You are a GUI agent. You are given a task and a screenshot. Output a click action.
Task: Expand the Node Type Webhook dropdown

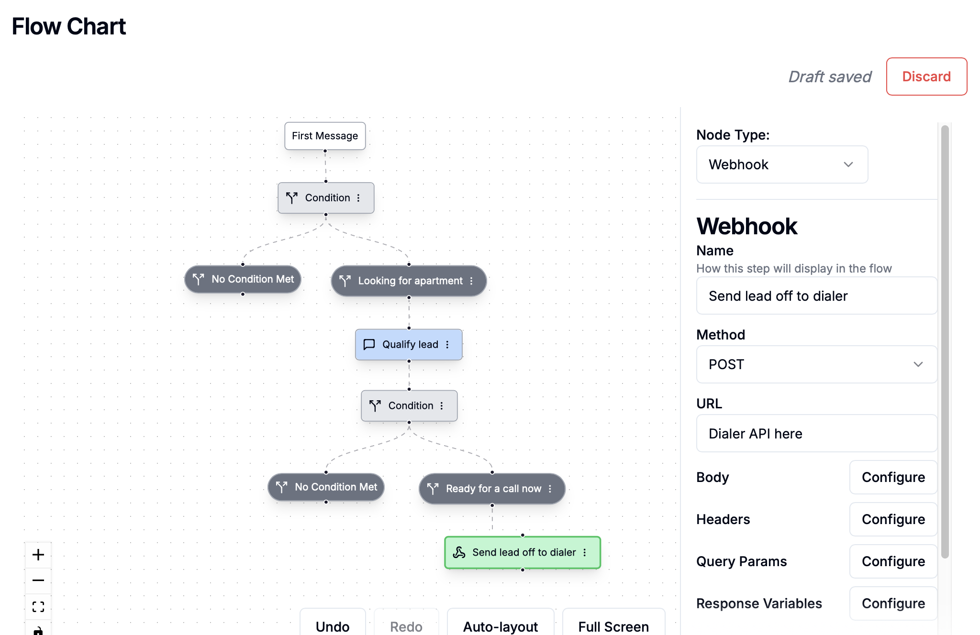click(x=782, y=164)
